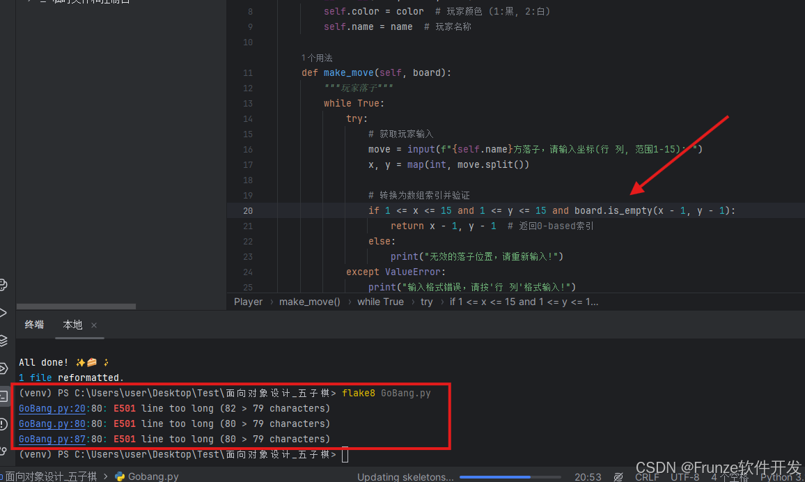Open link GoBang.py:87 in terminal
The image size is (805, 482).
click(x=52, y=440)
